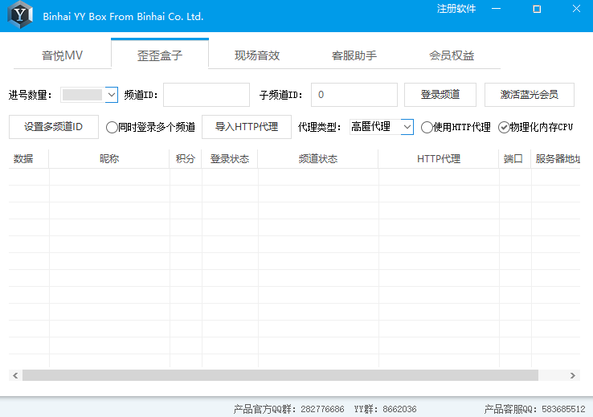
Task: Go to the 客服助手 tab
Action: (x=354, y=55)
